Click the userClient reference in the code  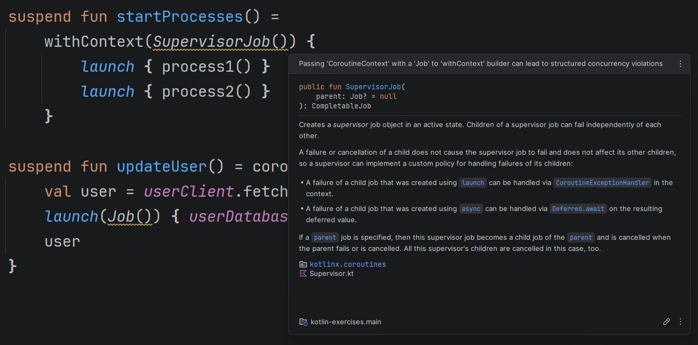[189, 191]
